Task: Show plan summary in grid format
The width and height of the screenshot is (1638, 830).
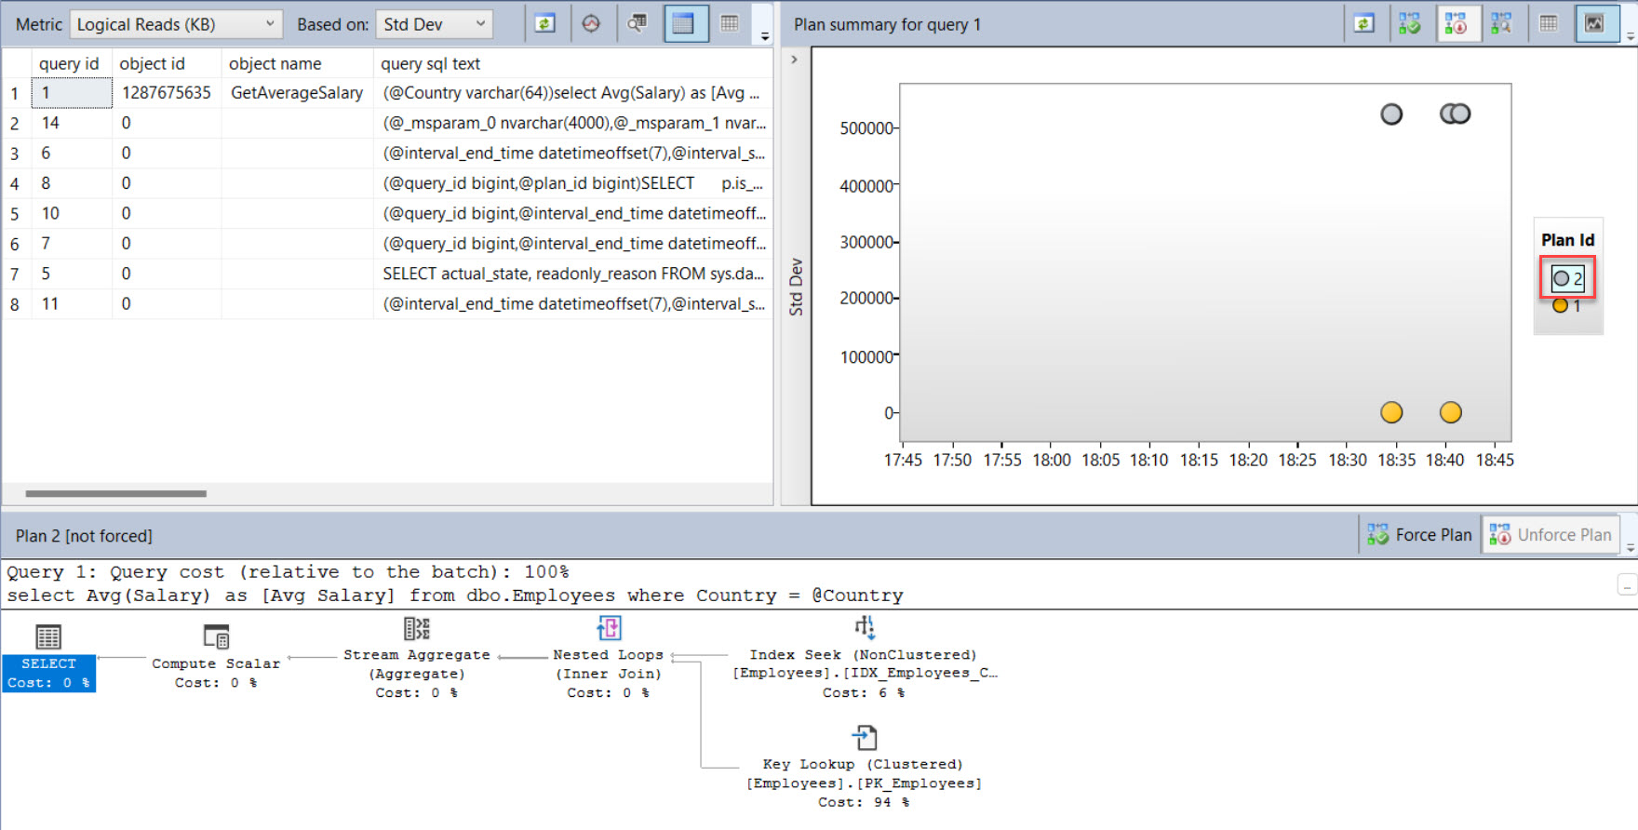Action: pyautogui.click(x=1549, y=24)
